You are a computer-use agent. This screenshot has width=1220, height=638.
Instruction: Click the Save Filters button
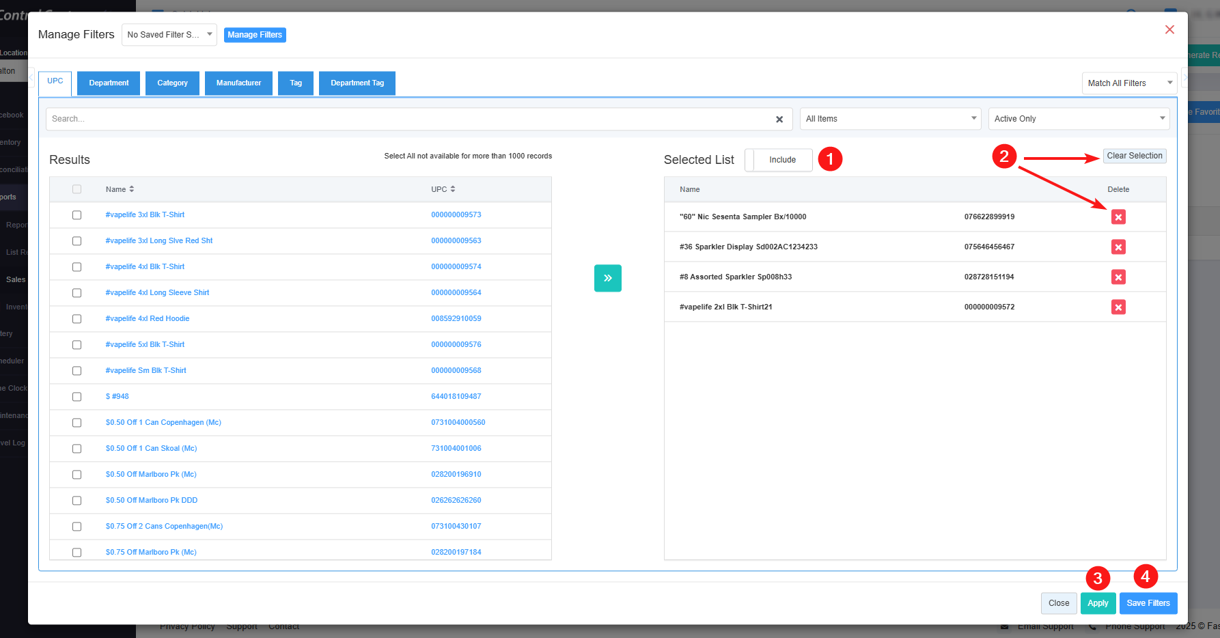1148,603
